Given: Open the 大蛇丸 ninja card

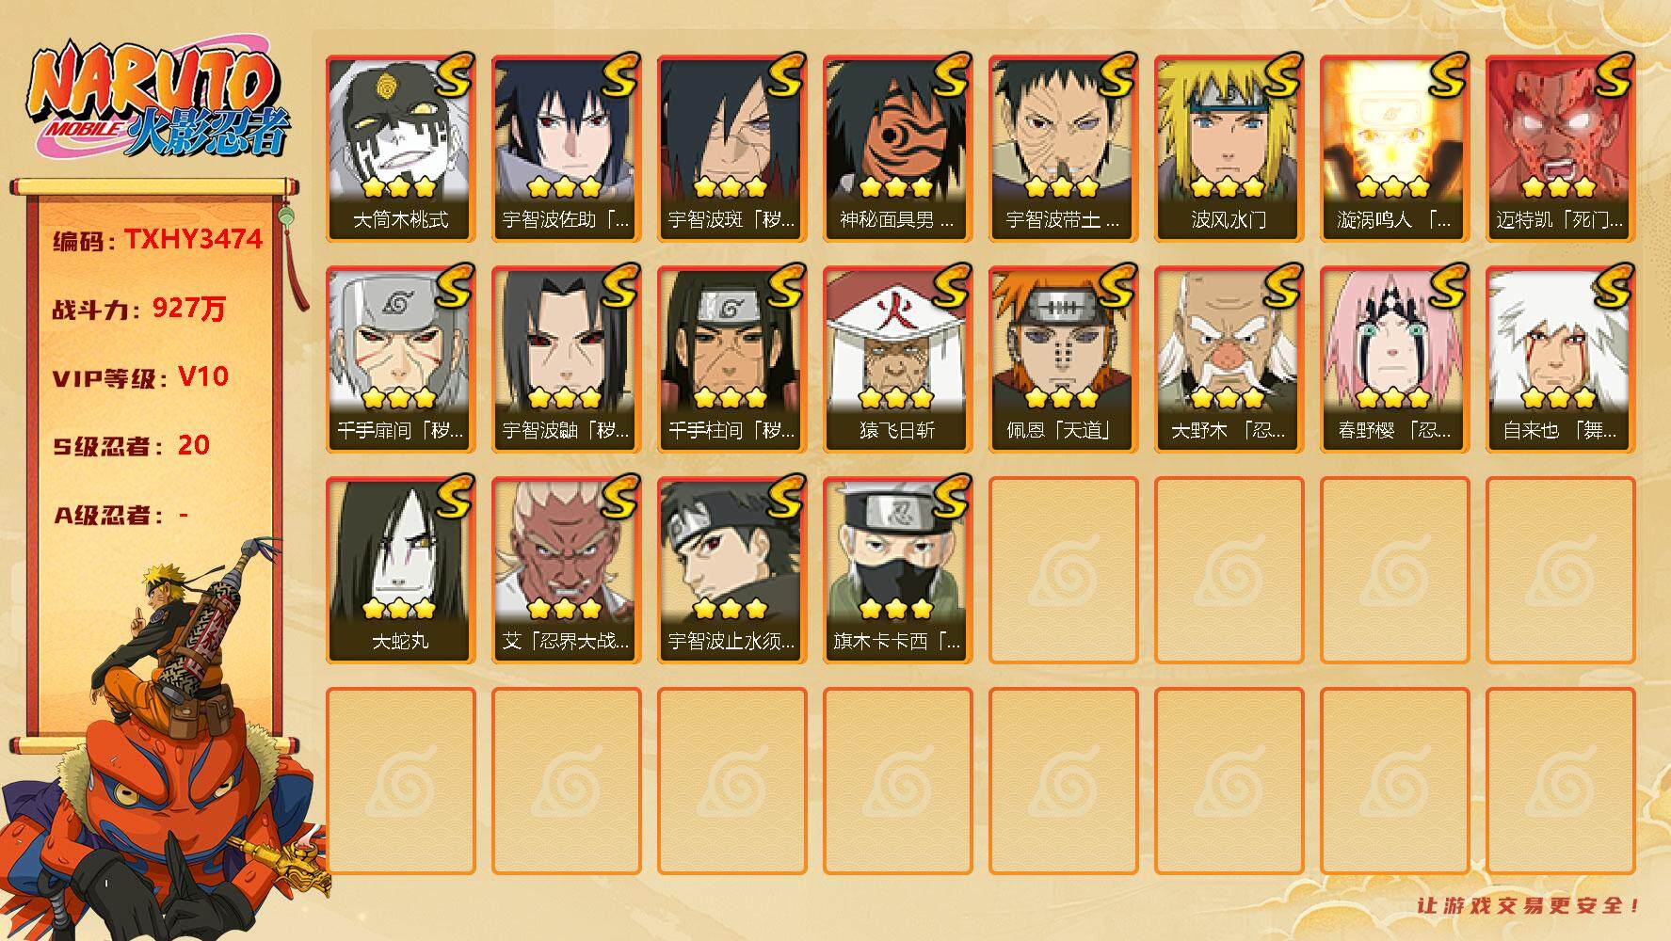Looking at the screenshot, I should (401, 570).
